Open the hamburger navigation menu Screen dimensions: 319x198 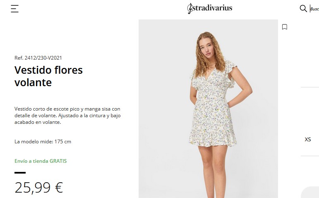tap(14, 9)
